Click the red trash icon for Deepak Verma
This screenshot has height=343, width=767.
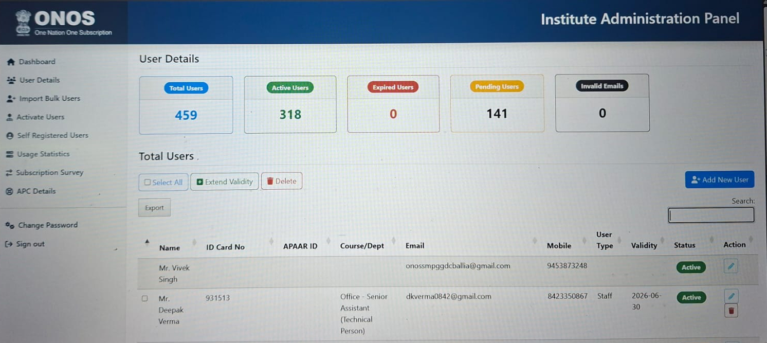click(731, 311)
